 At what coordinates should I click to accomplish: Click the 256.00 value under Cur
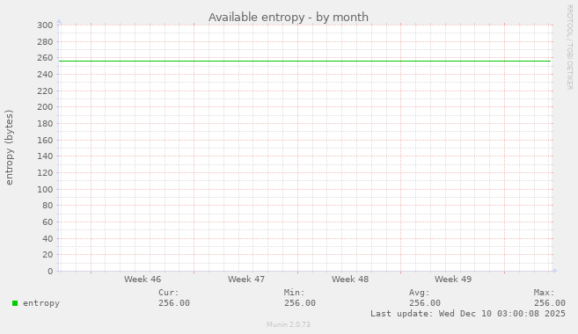174,303
